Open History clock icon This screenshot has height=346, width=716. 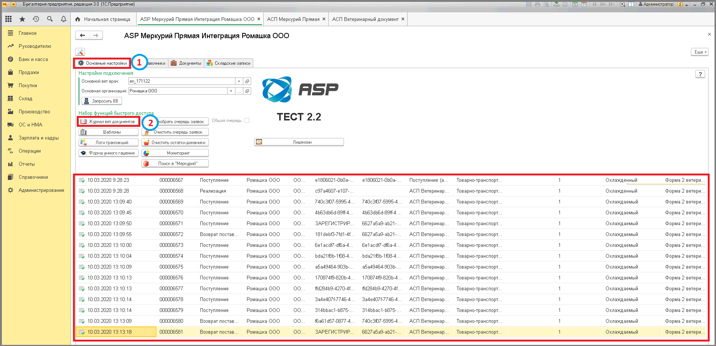point(36,19)
